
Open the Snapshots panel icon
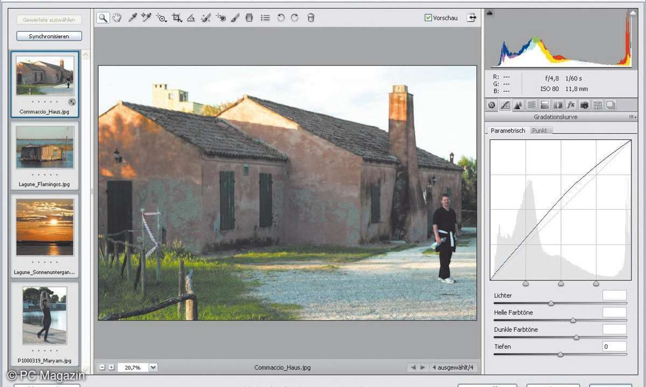(x=610, y=105)
